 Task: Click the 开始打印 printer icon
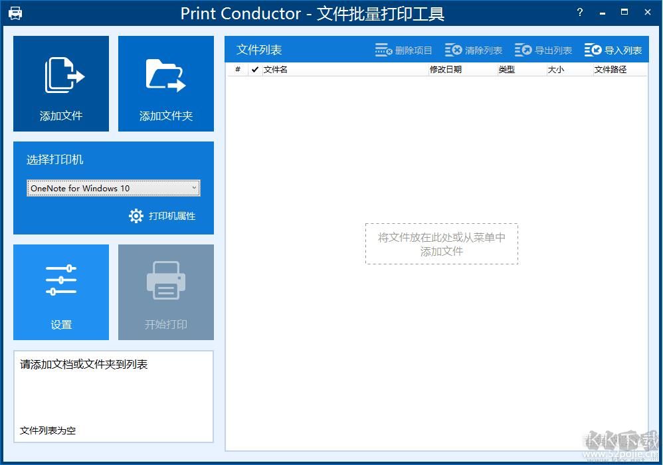[165, 280]
